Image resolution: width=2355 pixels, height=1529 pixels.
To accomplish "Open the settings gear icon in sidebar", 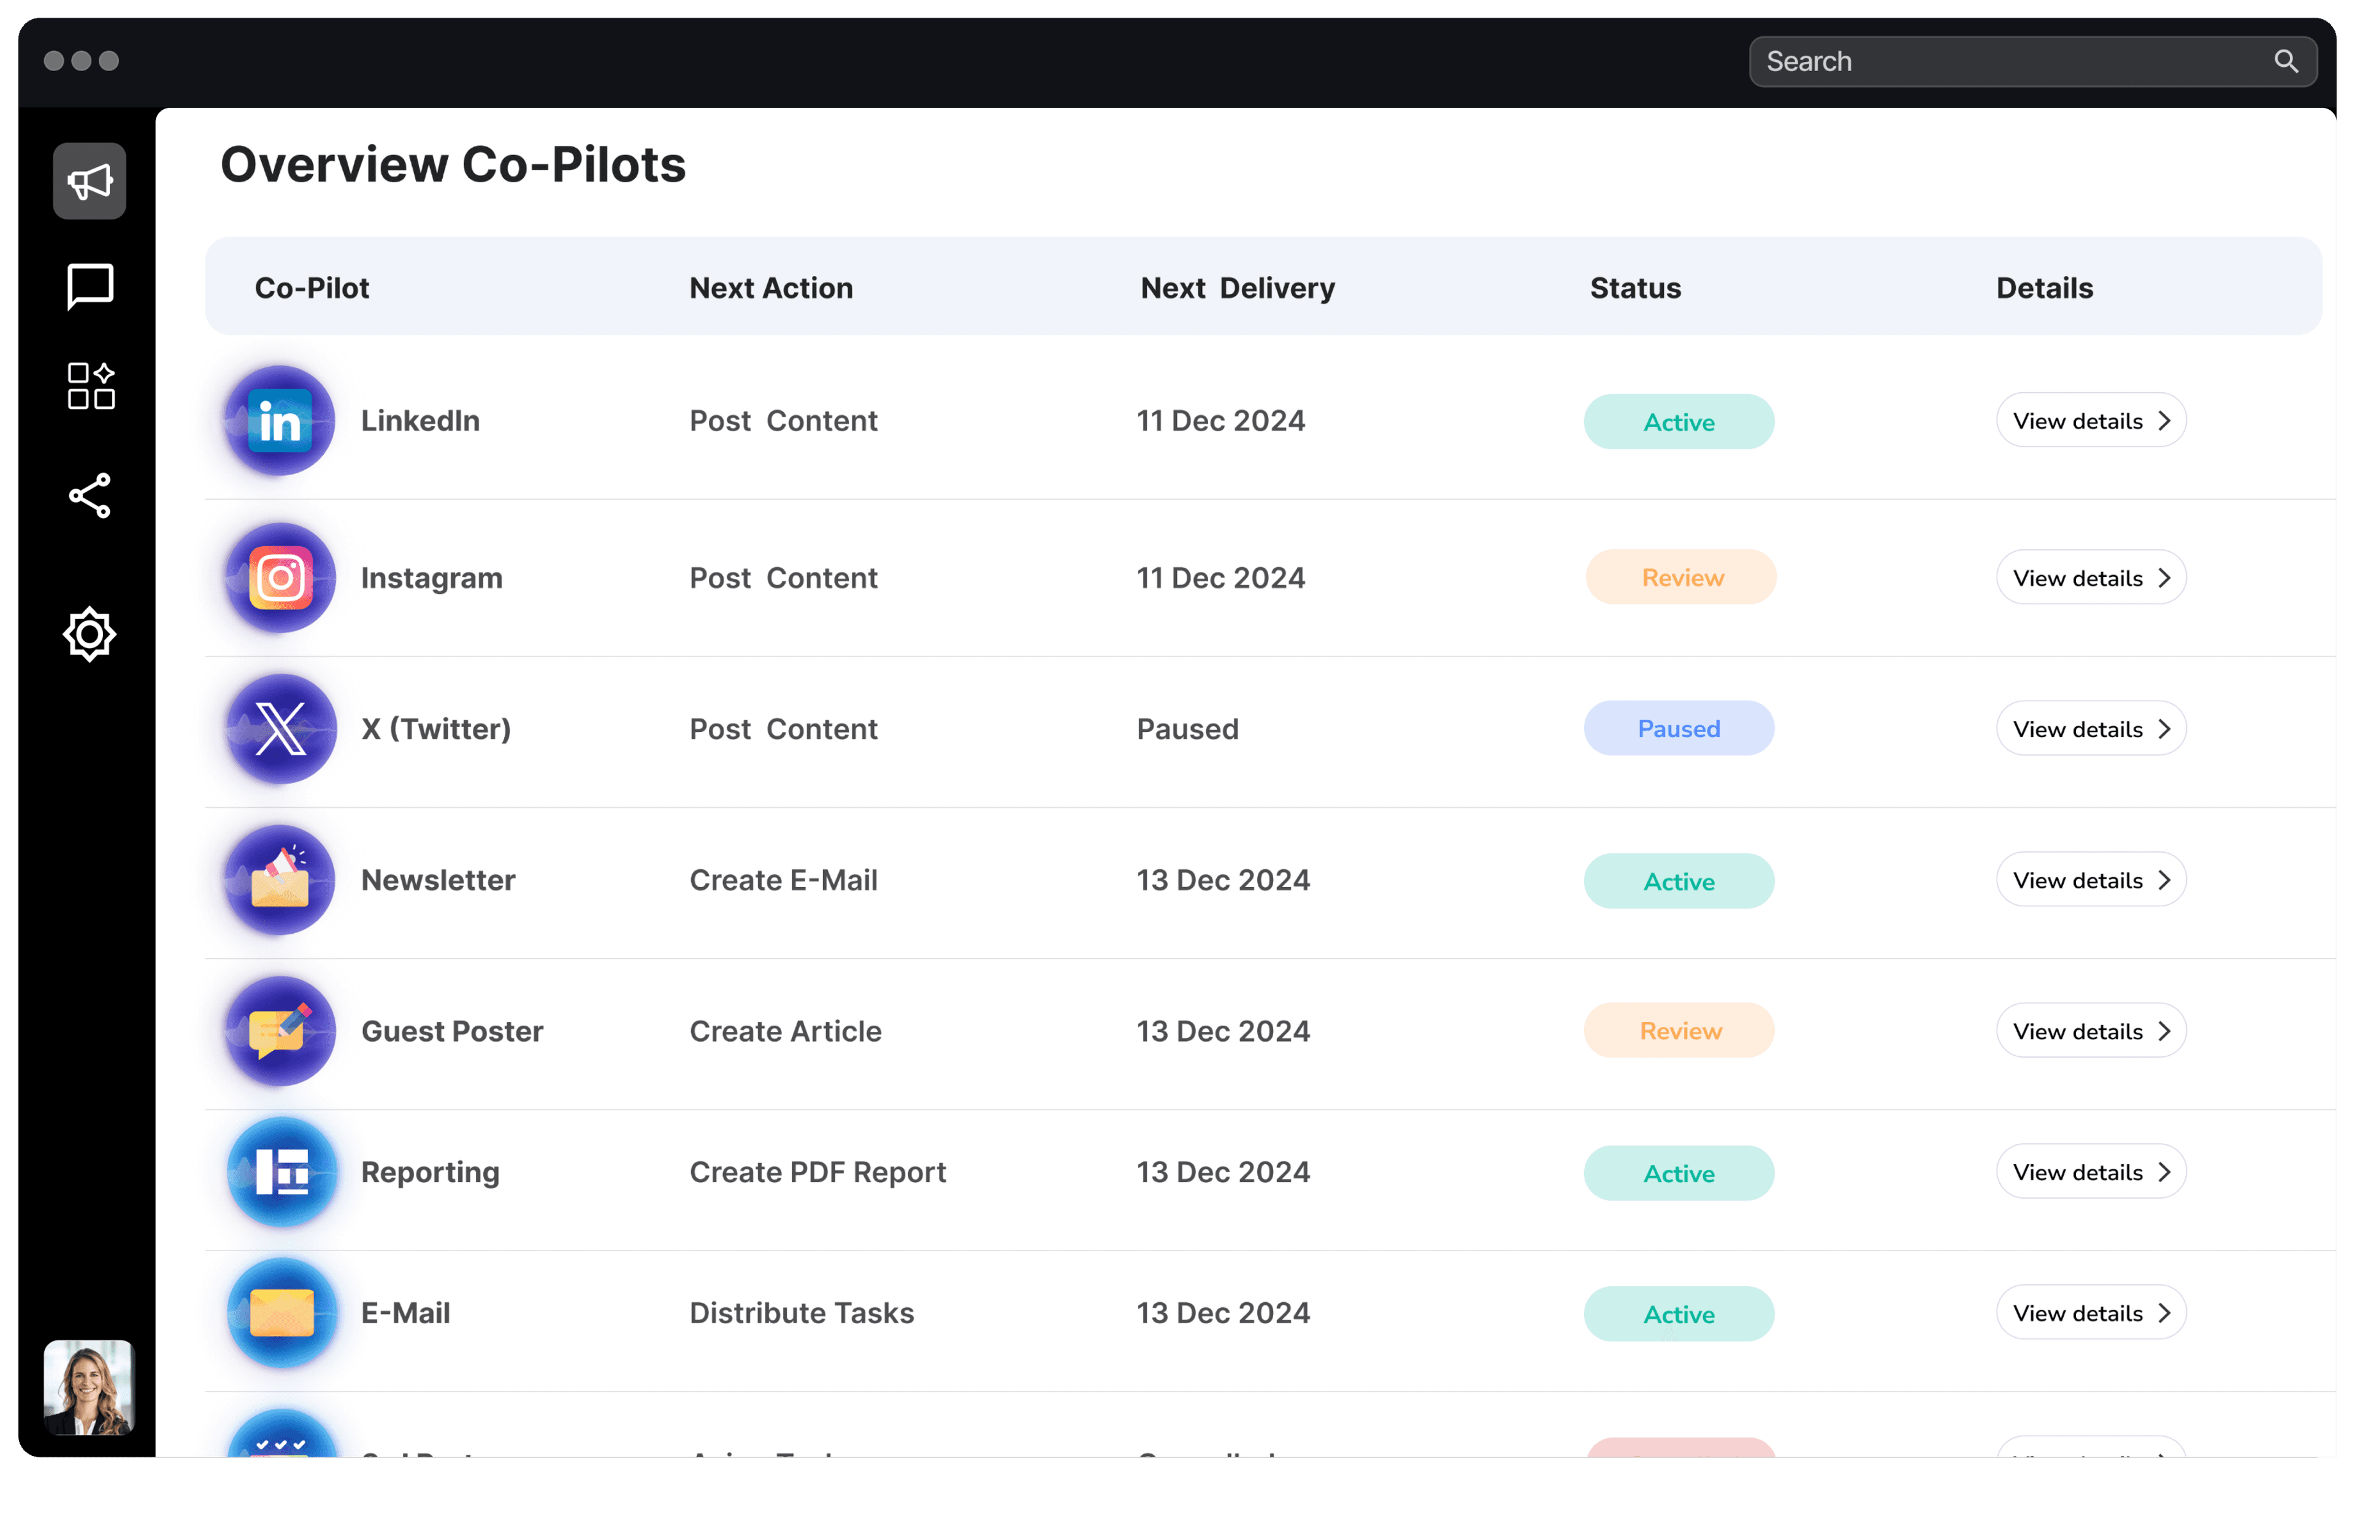I will [89, 634].
